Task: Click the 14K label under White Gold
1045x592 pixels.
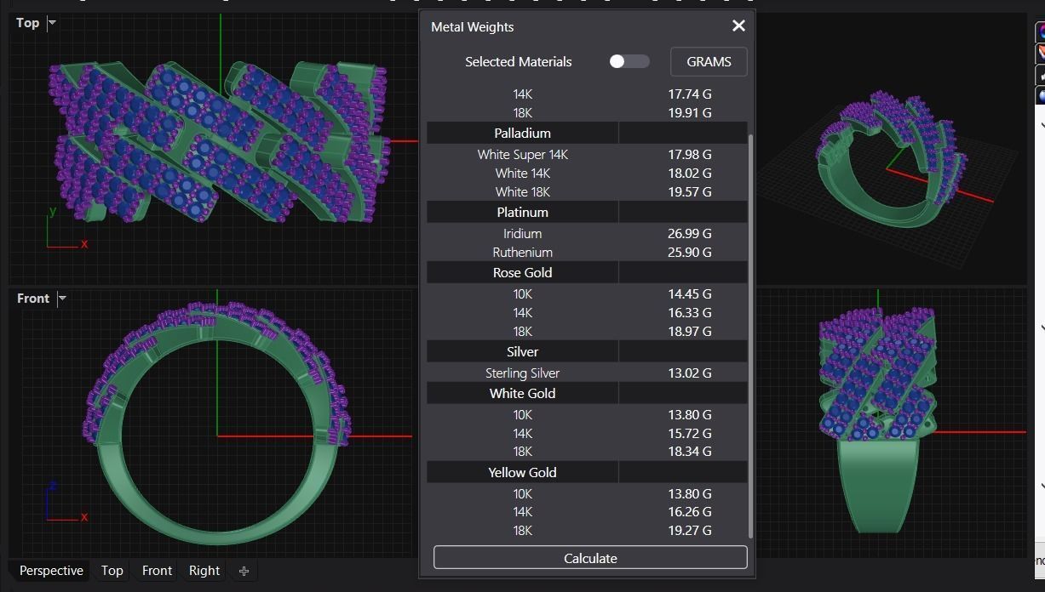Action: click(522, 434)
